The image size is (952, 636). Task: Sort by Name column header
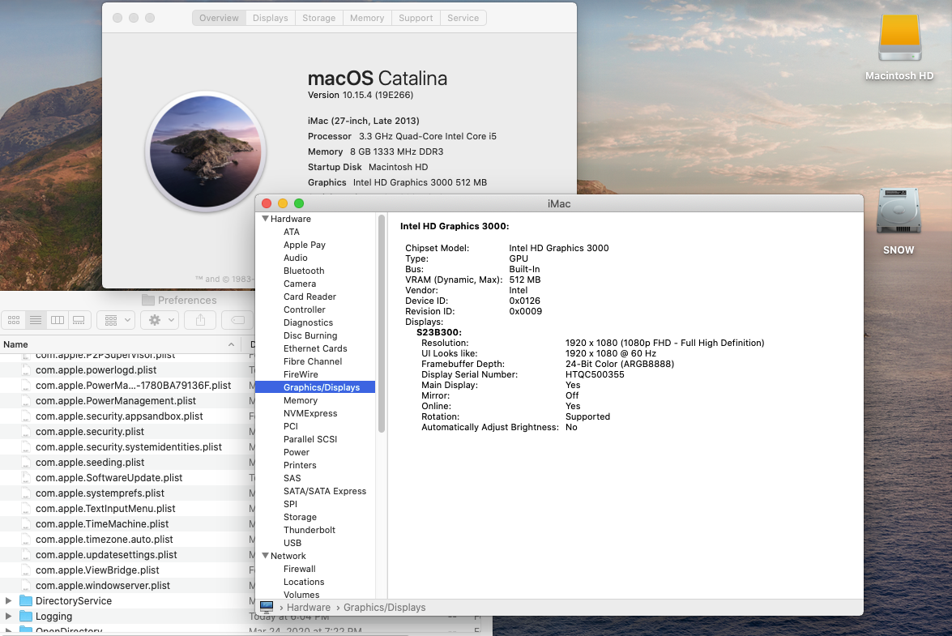[x=120, y=344]
